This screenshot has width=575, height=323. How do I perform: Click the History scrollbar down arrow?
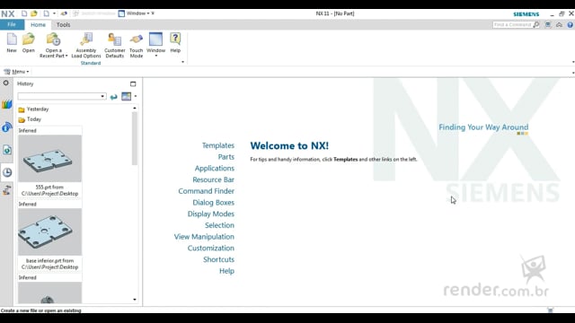(x=135, y=300)
